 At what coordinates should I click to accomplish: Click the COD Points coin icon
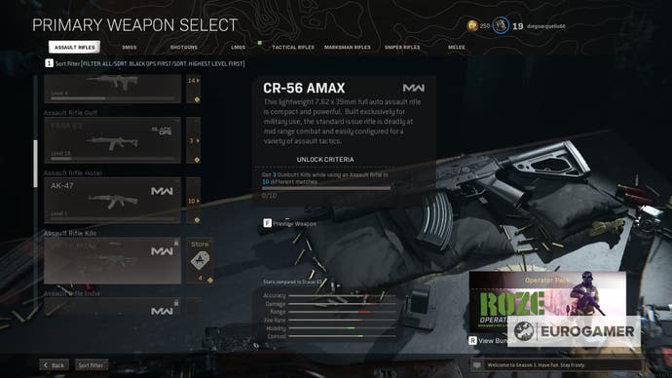[x=472, y=25]
